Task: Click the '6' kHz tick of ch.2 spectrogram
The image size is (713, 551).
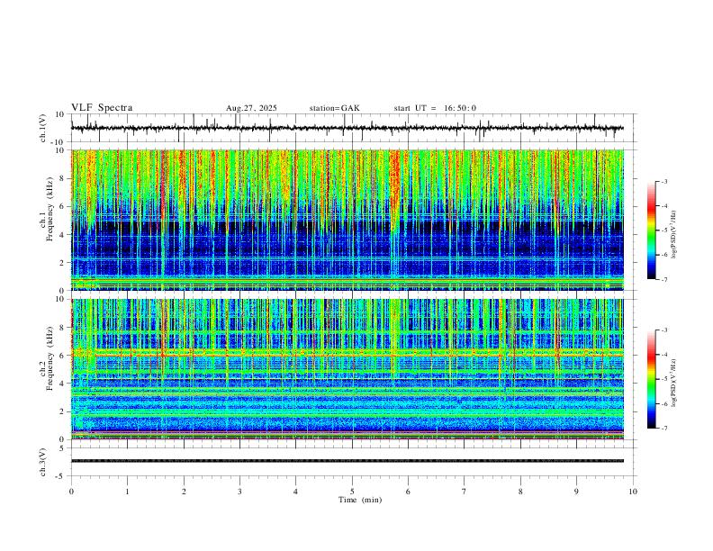Action: pyautogui.click(x=64, y=356)
